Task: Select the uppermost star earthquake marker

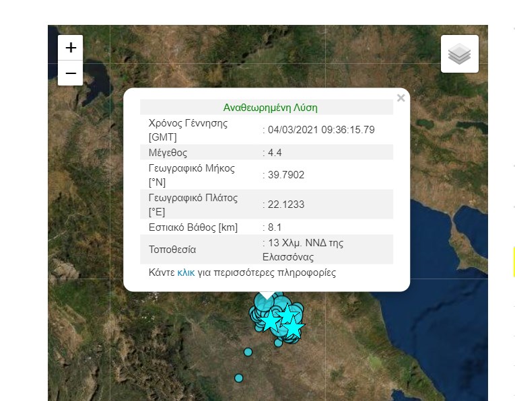Action: tap(287, 314)
